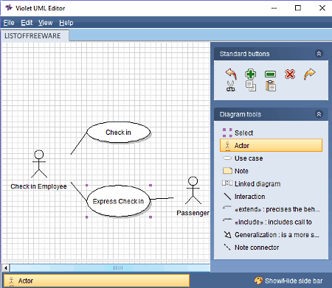Viewport: 332px width, 288px height.
Task: Pick the Generalization arrow tool
Action: (271, 235)
